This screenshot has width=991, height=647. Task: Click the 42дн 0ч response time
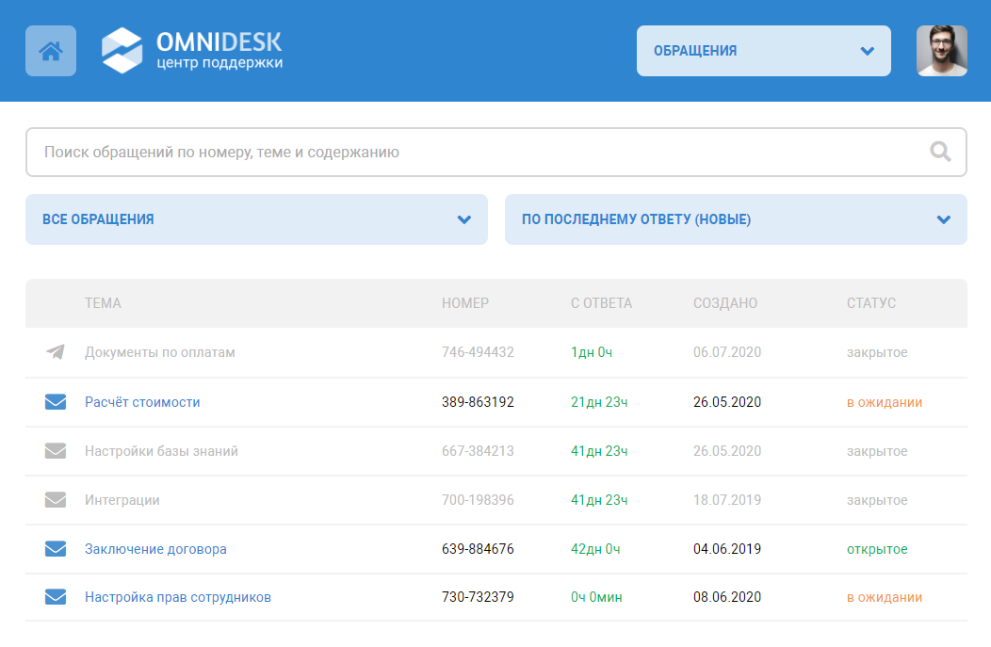pyautogui.click(x=595, y=550)
